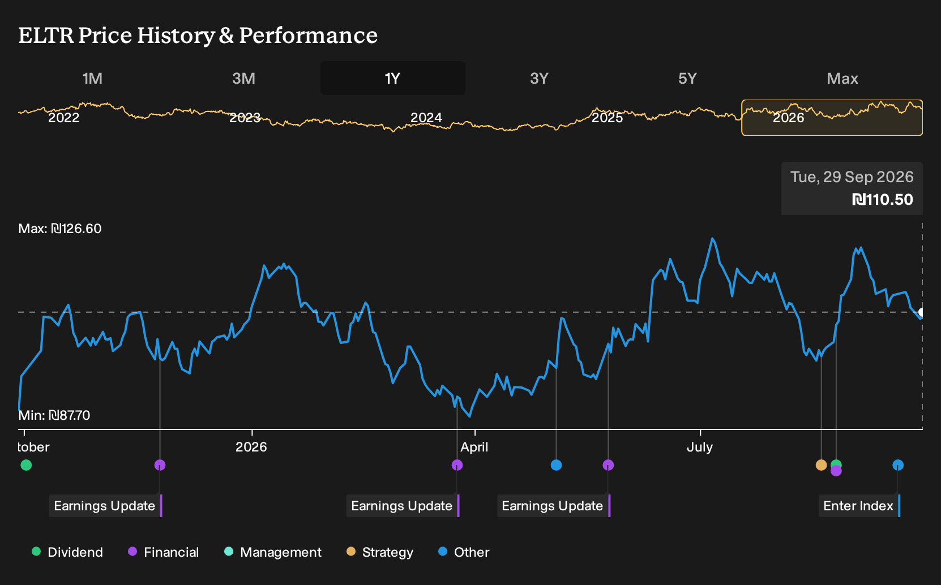Switch to the 3M time range

[x=243, y=78]
